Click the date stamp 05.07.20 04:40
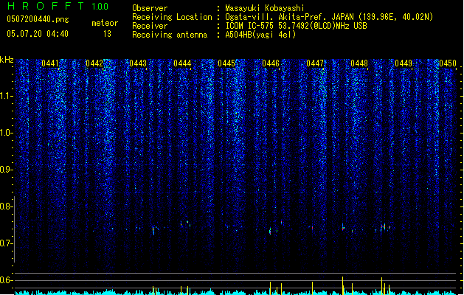Viewport: 464px width, 295px height. [38, 34]
